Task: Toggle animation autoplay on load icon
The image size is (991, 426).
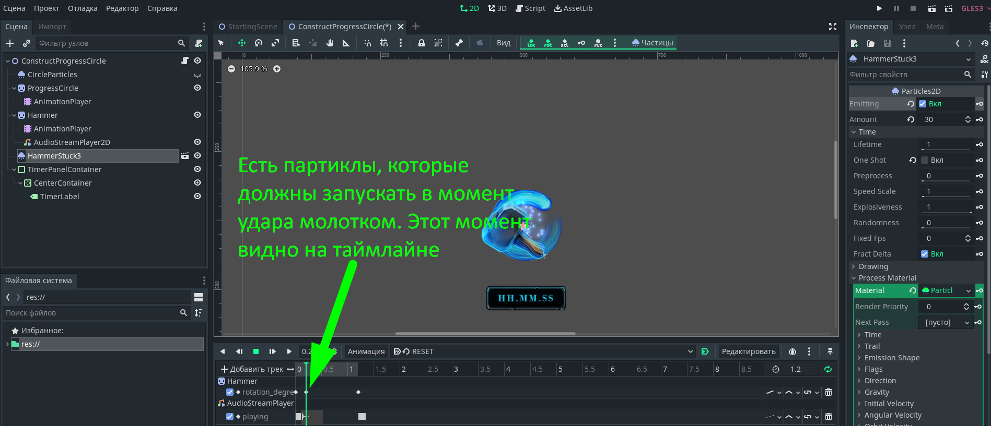Action: click(x=705, y=351)
